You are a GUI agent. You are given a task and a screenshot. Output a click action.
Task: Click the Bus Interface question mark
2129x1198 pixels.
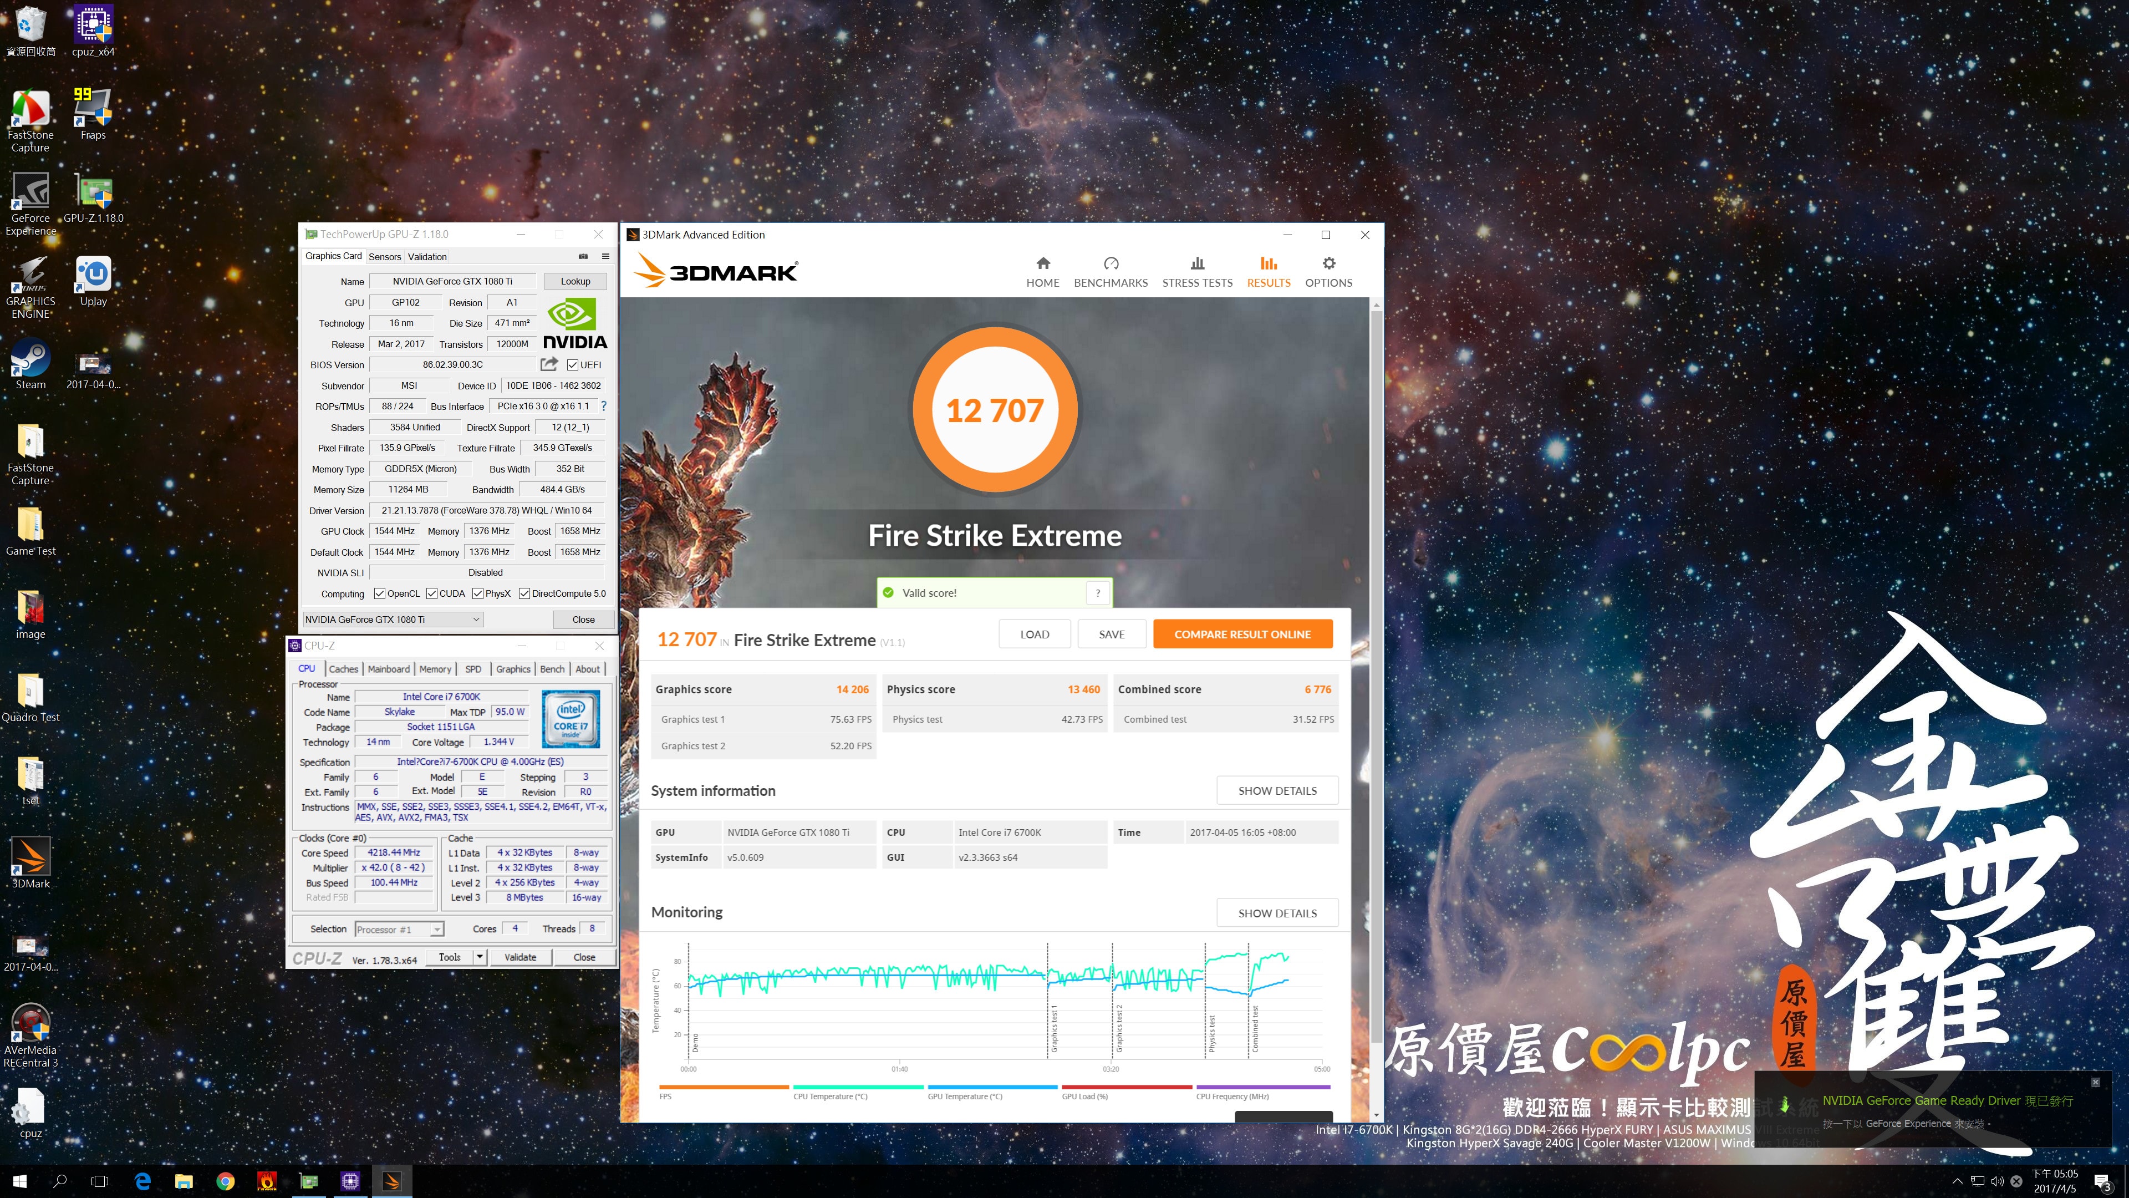click(603, 406)
